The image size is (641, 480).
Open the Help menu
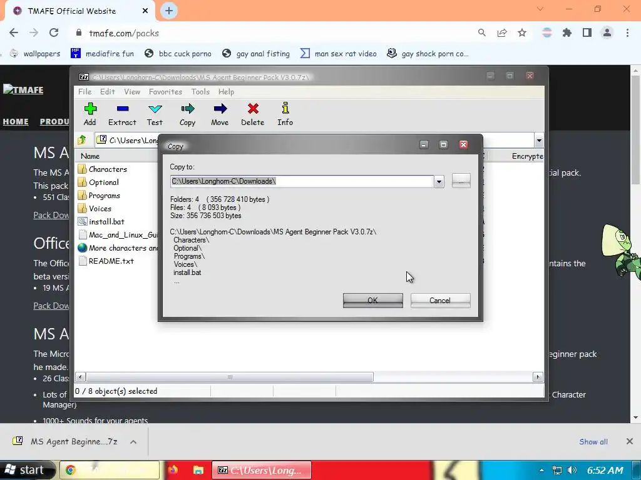pos(226,91)
